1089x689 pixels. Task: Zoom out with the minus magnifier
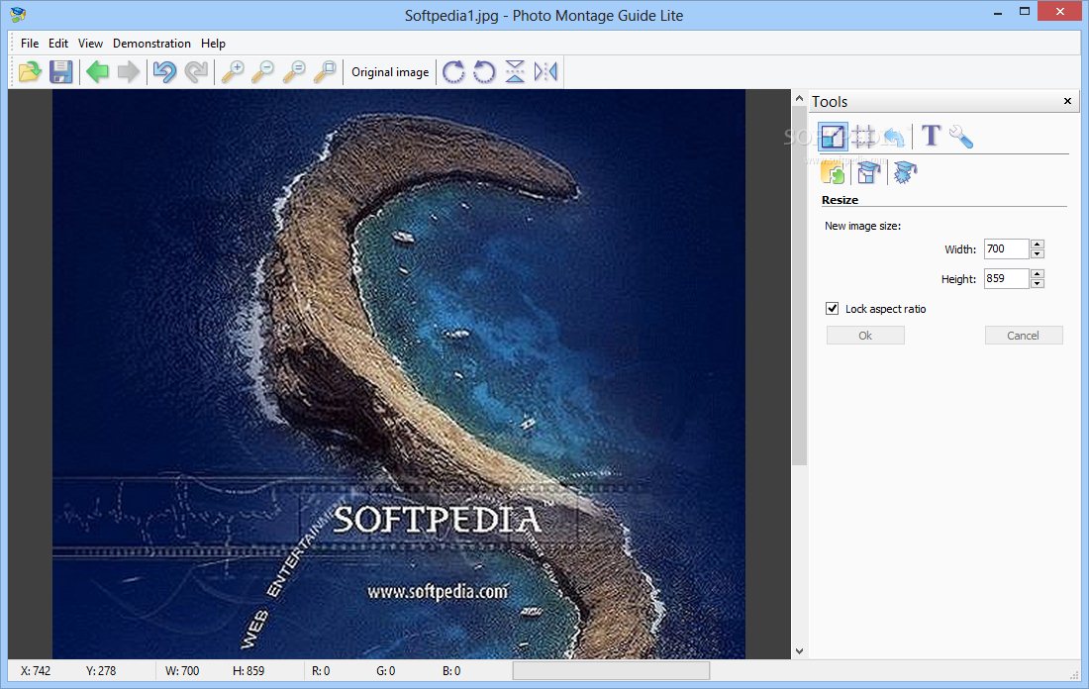(262, 71)
